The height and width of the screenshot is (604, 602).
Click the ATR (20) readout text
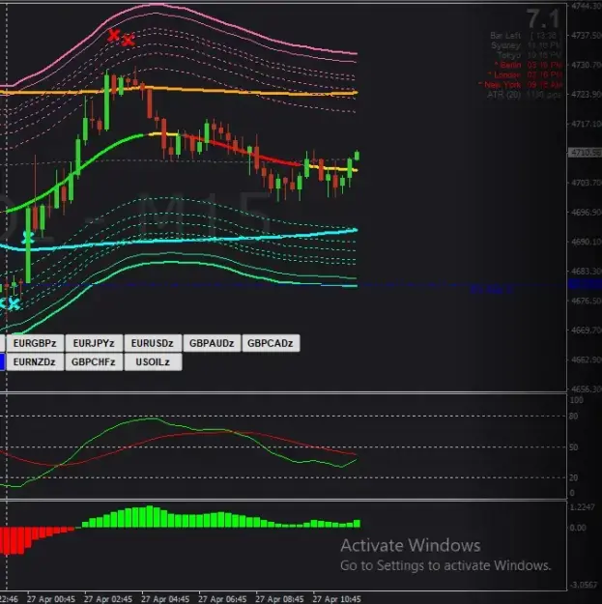[524, 95]
